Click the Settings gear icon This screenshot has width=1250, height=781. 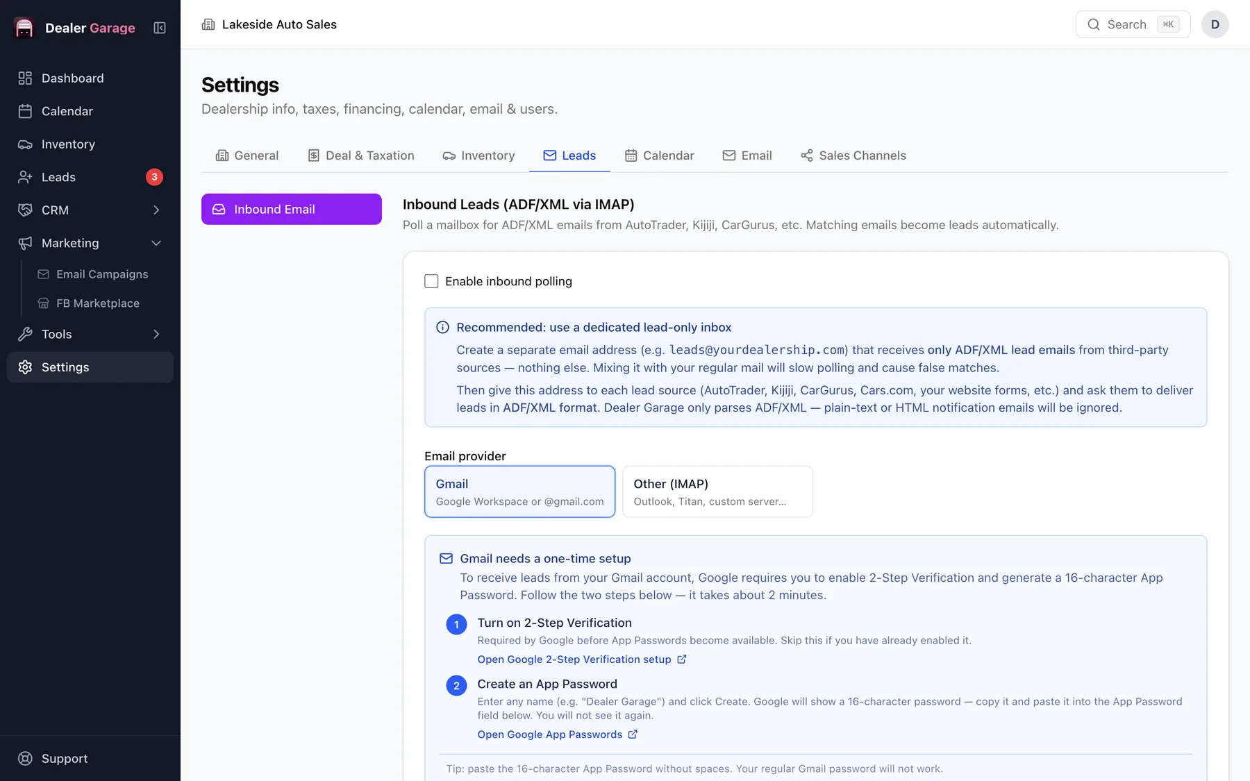point(25,367)
